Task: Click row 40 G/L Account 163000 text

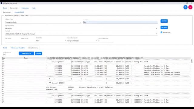Action: click(x=79, y=87)
